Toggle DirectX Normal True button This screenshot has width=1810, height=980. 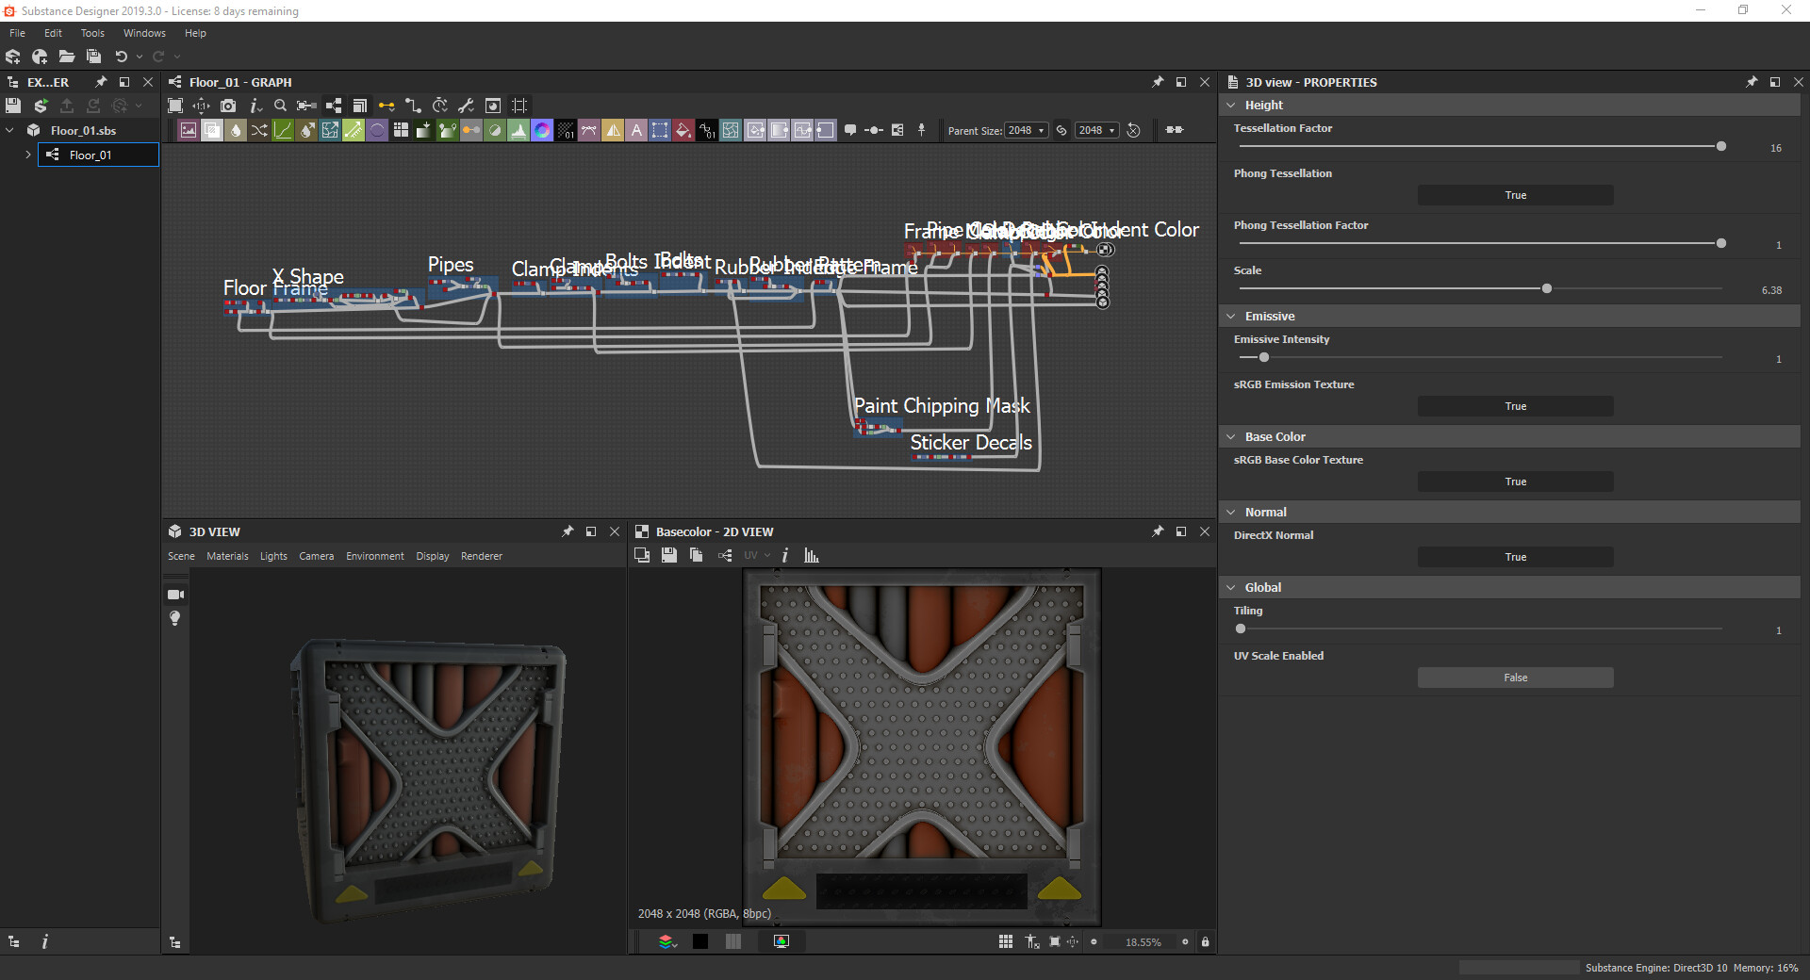click(x=1514, y=557)
